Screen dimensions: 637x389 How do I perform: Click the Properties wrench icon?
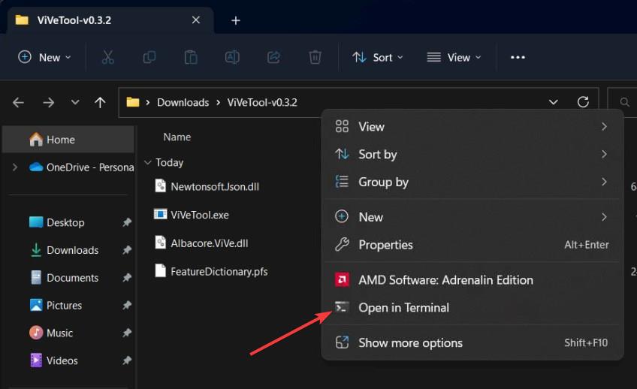click(x=342, y=245)
